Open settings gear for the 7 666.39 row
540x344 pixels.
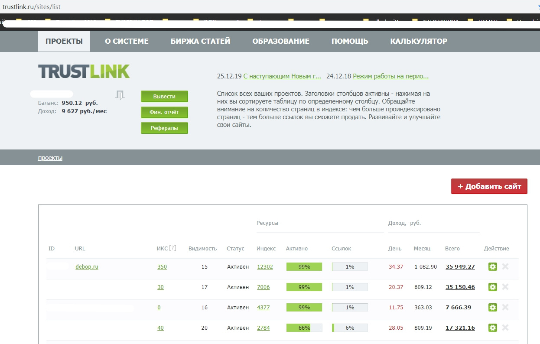click(x=492, y=308)
